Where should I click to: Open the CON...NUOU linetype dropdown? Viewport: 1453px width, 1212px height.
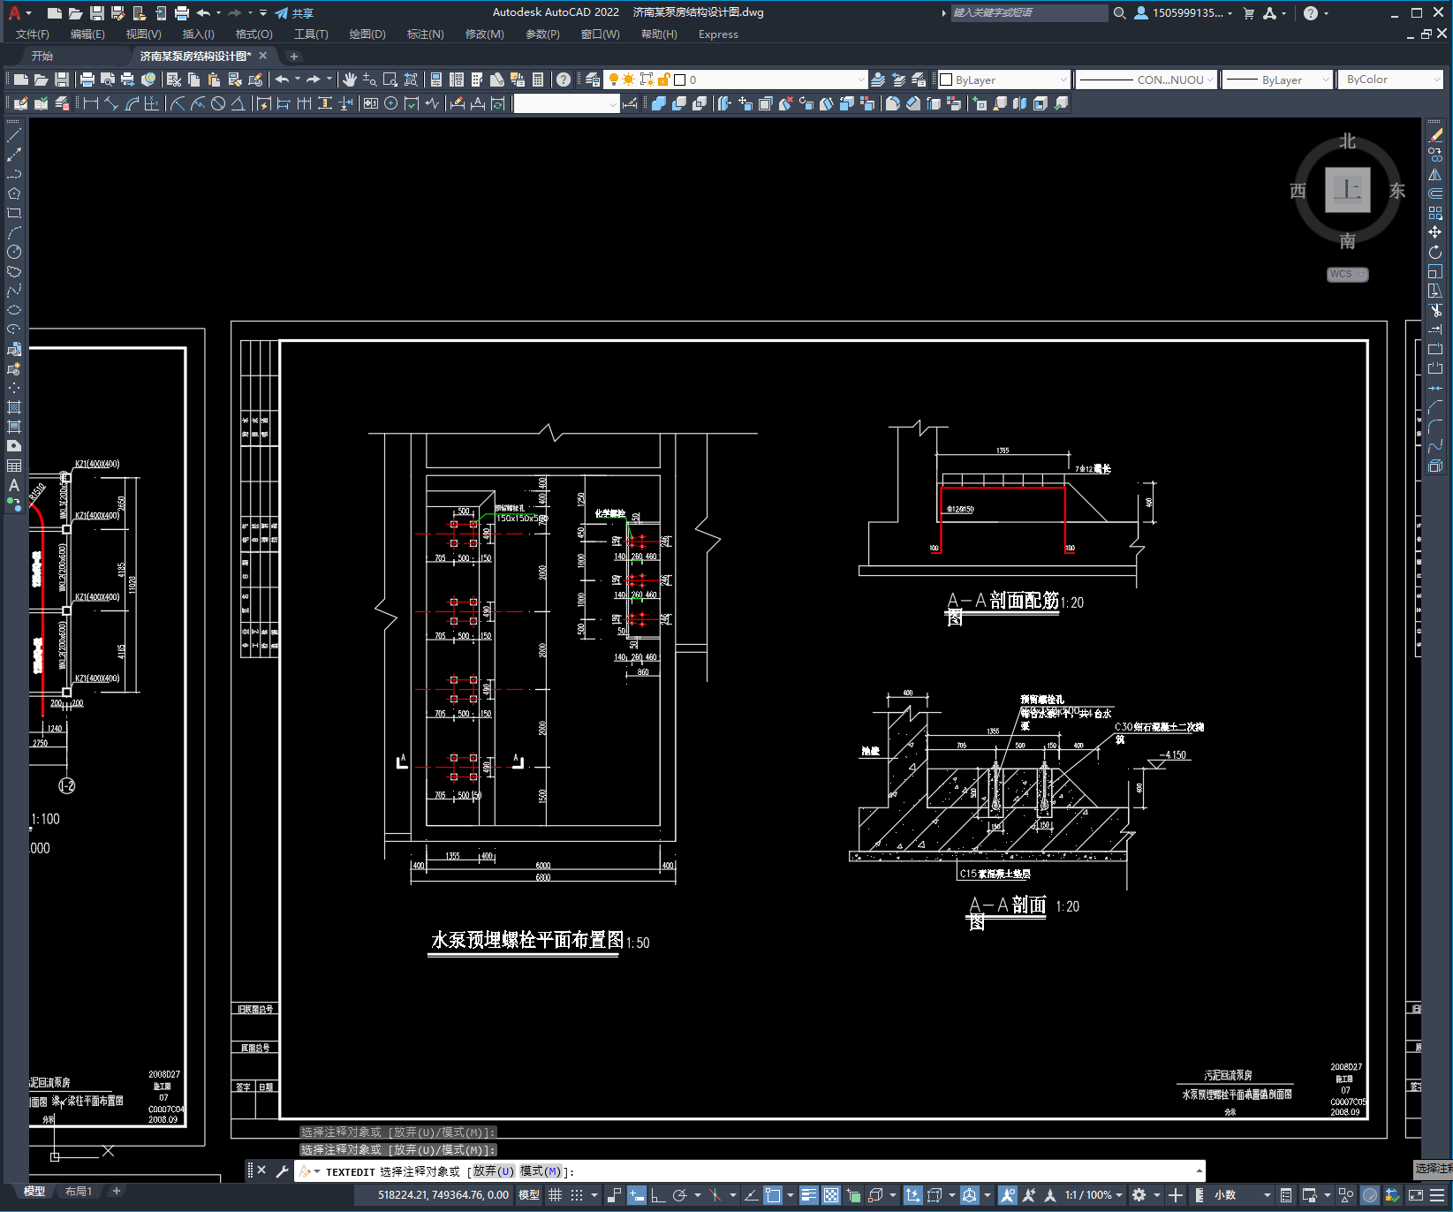1147,80
